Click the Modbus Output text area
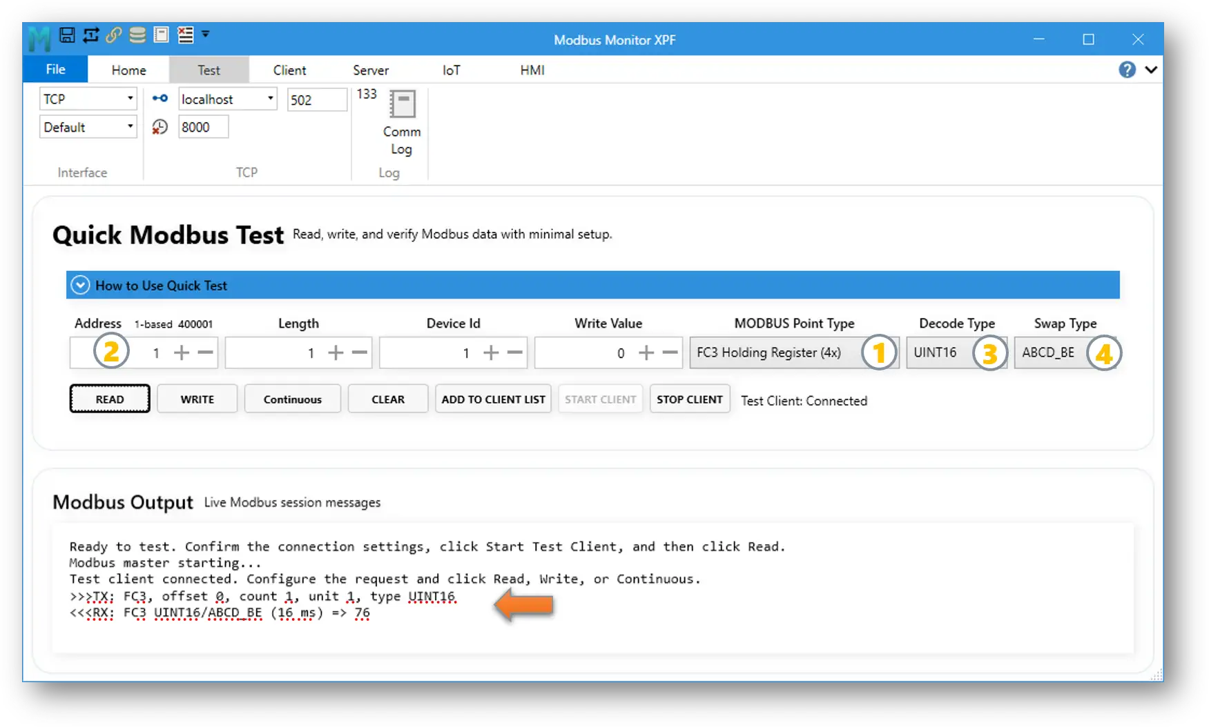The image size is (1209, 727). (593, 588)
